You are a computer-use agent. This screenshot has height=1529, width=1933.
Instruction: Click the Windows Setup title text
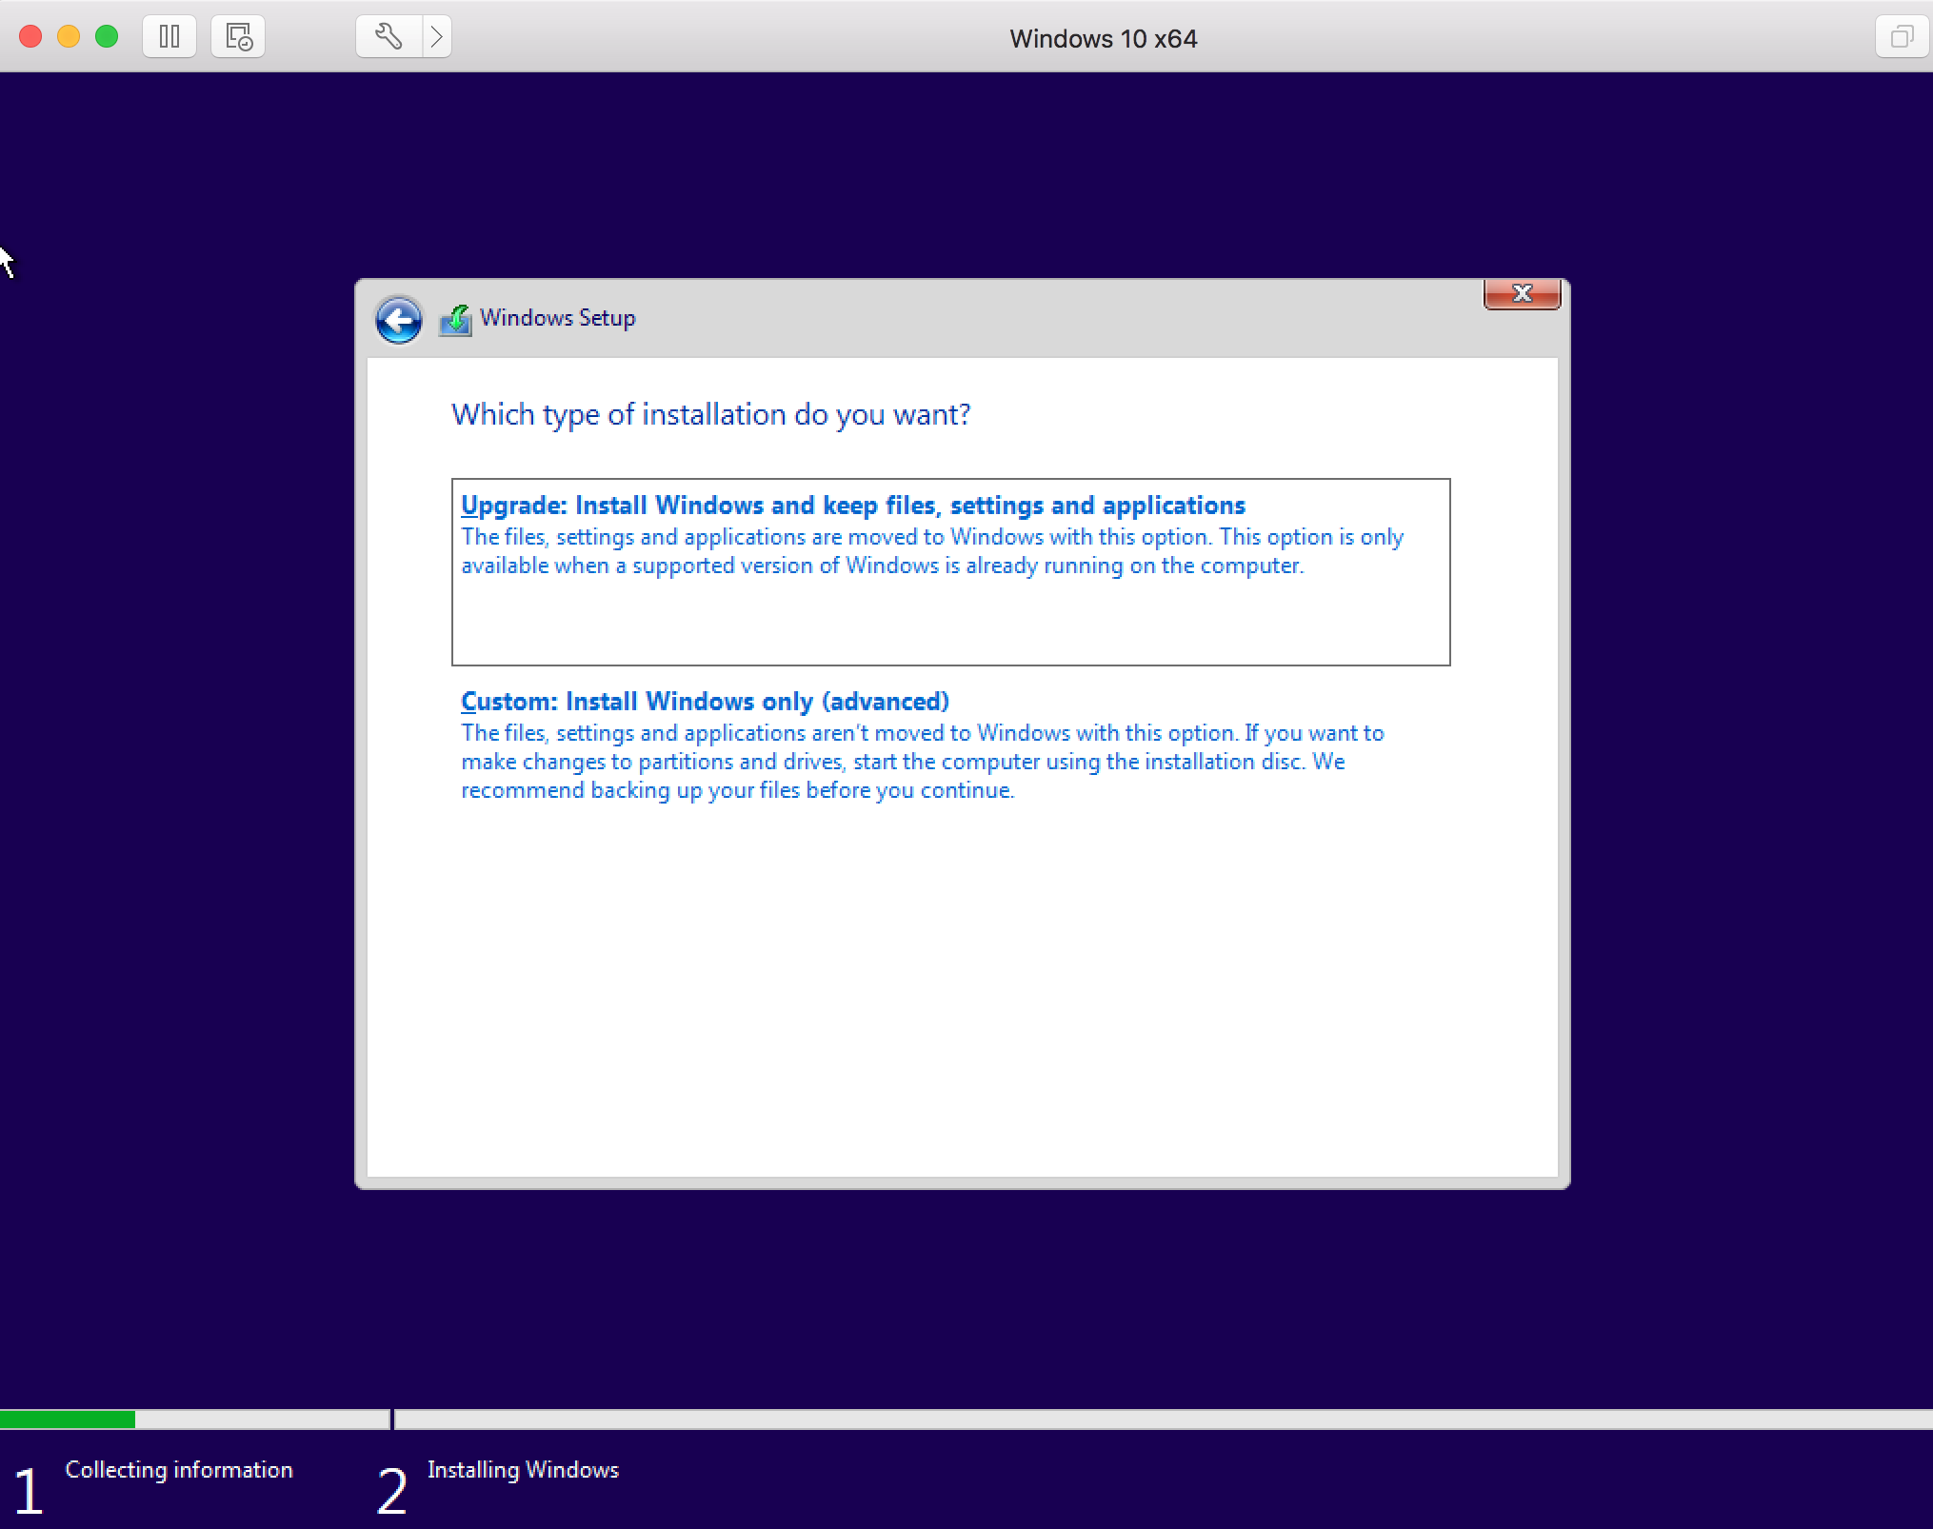click(x=557, y=318)
